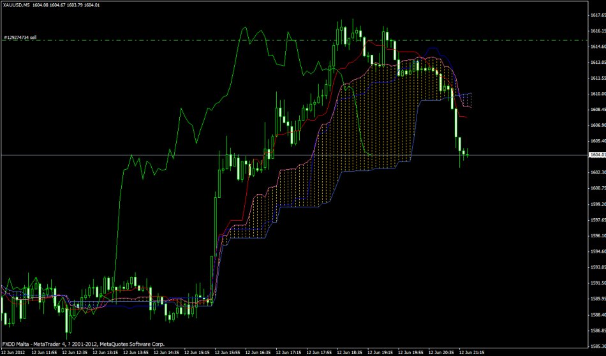Viewport: 606px width, 356px height.
Task: Click the last candlestick at current price
Action: pos(468,154)
